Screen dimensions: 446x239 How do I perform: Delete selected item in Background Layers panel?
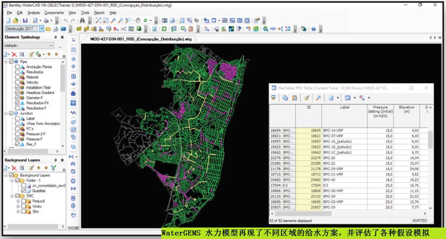pos(14,168)
